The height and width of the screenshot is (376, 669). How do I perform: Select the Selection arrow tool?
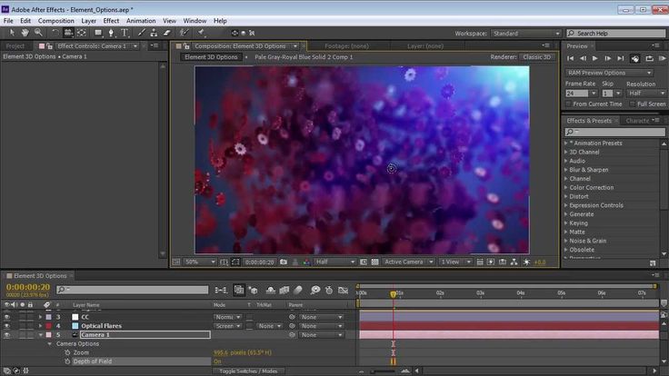(12, 33)
